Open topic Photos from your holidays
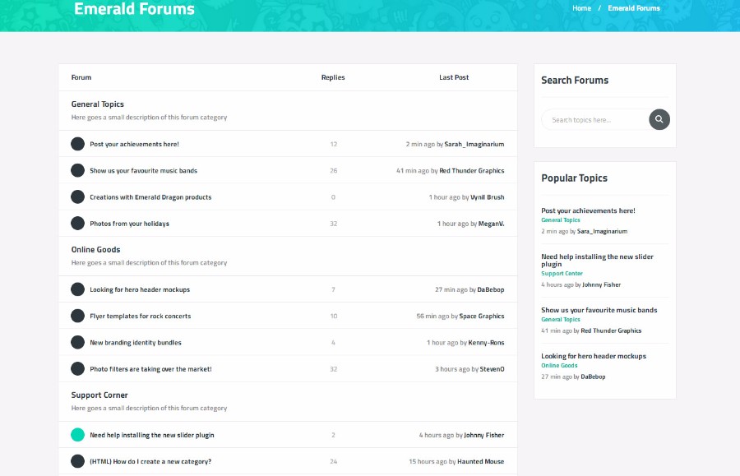This screenshot has width=740, height=476. click(x=129, y=224)
